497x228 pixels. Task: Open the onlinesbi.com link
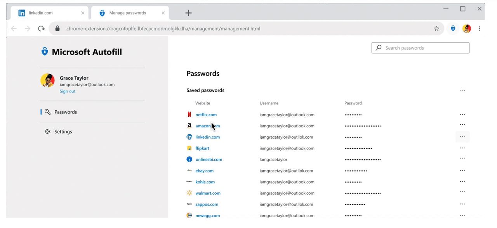pos(209,160)
